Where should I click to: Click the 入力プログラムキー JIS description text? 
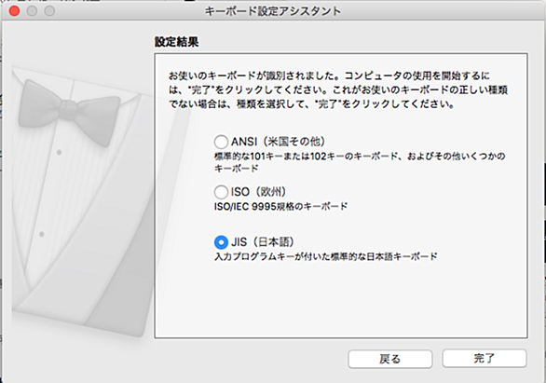[325, 256]
